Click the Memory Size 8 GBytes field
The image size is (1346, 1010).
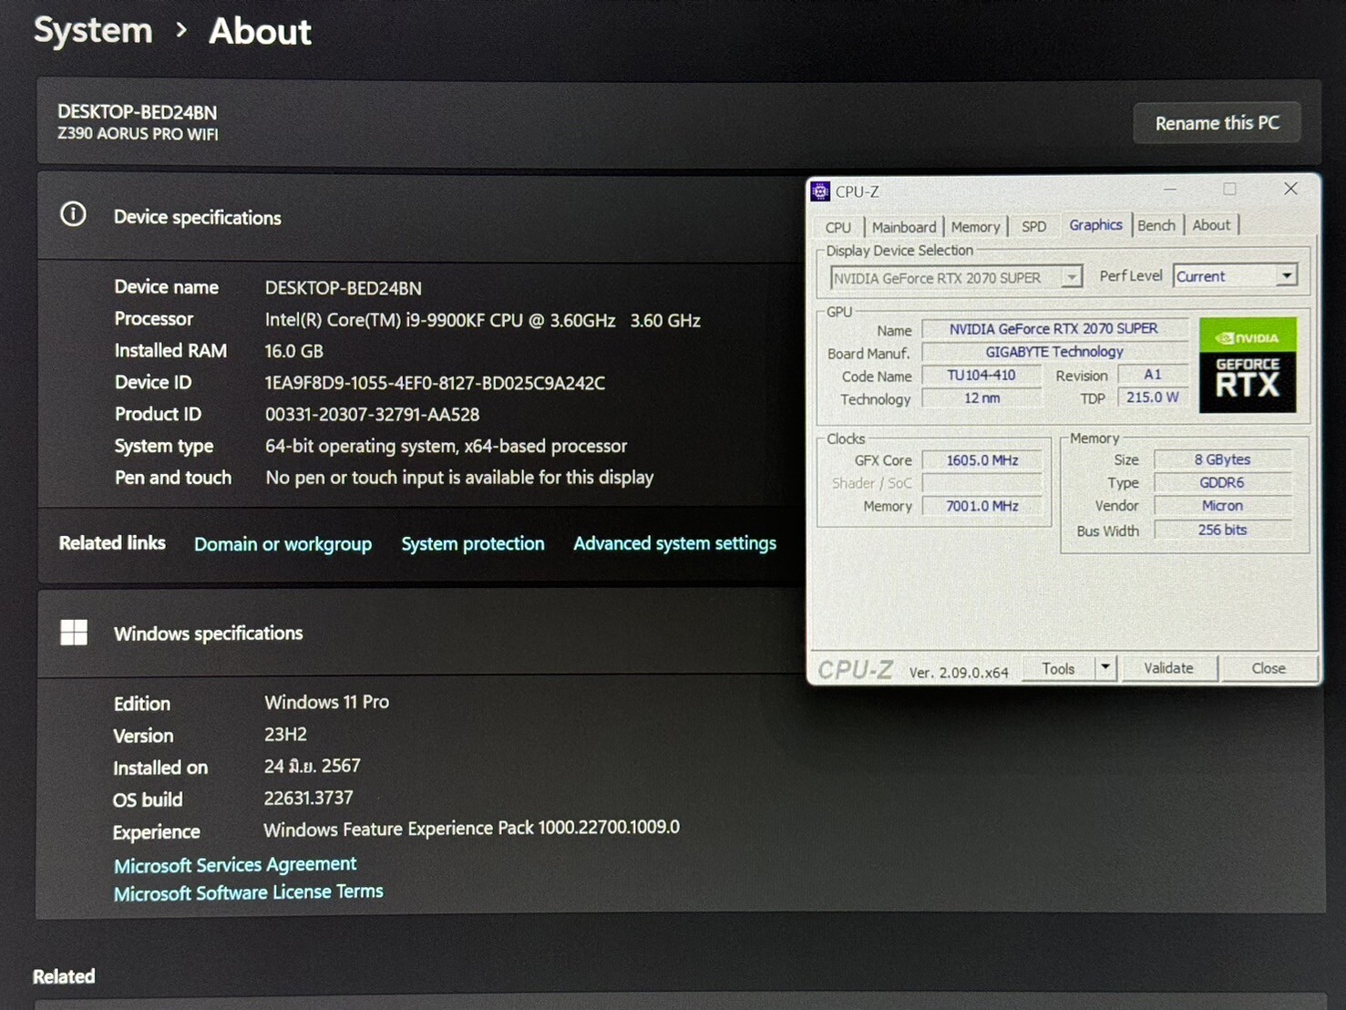tap(1223, 459)
